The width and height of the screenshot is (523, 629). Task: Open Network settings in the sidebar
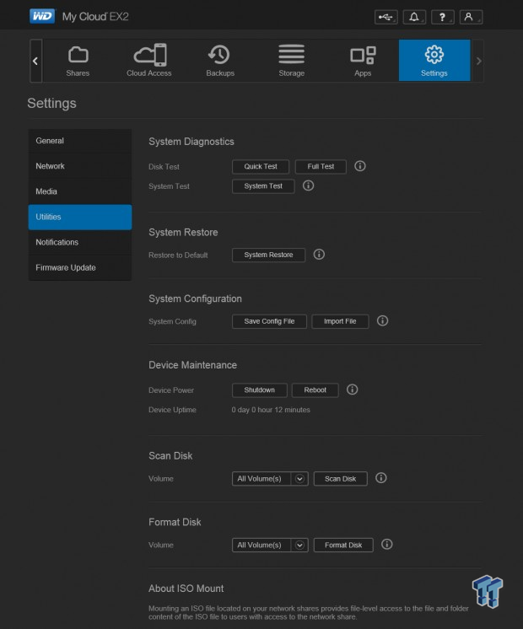(80, 166)
